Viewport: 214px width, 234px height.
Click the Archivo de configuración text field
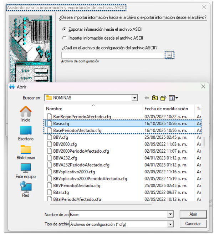click(113, 55)
